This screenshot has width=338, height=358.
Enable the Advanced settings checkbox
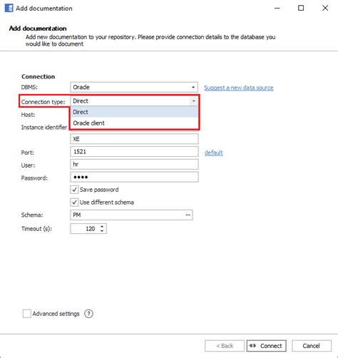click(x=27, y=314)
